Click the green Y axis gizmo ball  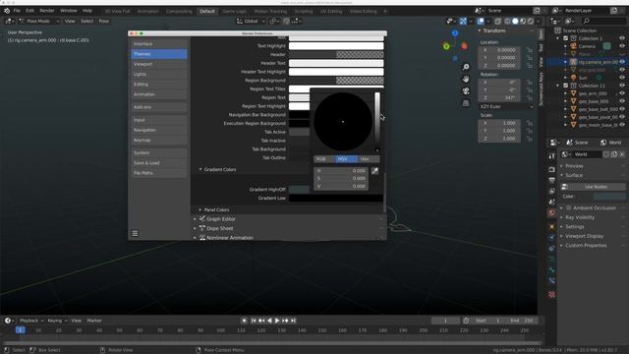[x=446, y=46]
